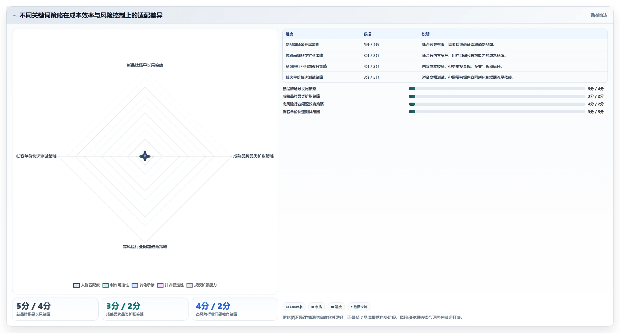Viewport: 620px width, 333px height.
Task: Toggle the 人群匹配度 legend swatch
Action: (76, 285)
